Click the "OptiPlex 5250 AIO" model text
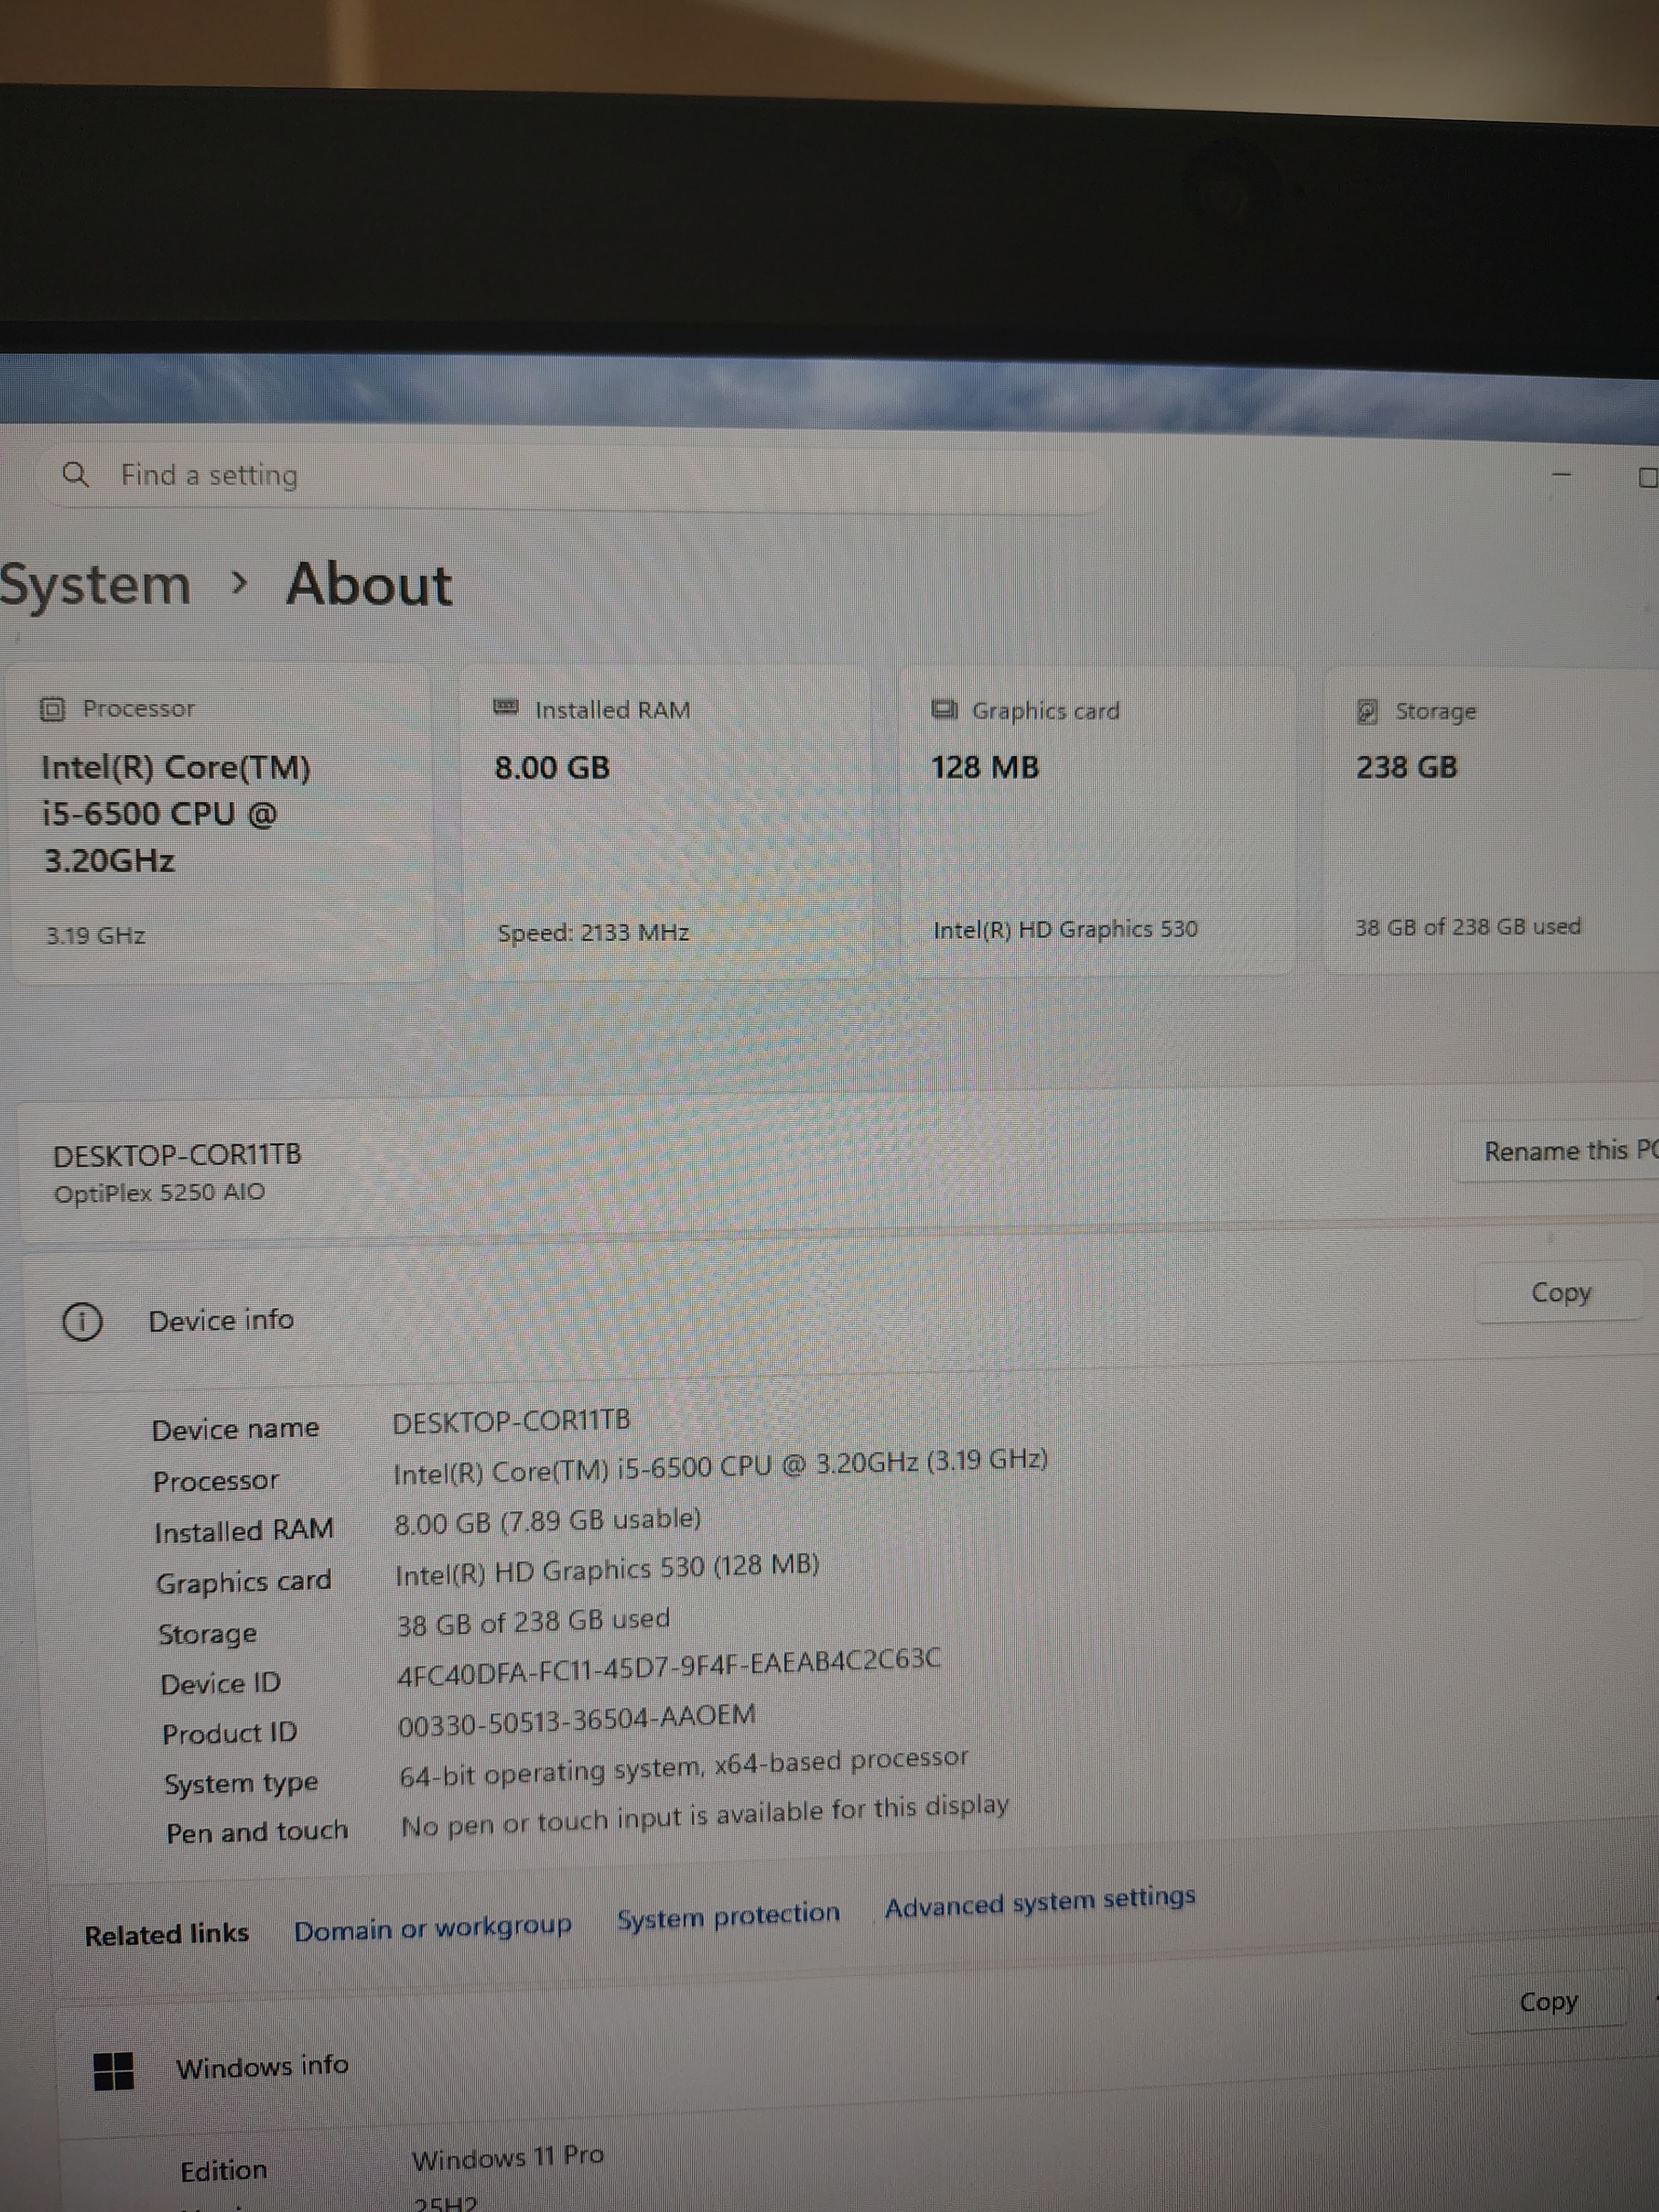Screen dimensions: 1659x2212 159,1193
